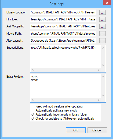Uncheck Check for updates to 7thHeaven automatically

click(x=33, y=119)
